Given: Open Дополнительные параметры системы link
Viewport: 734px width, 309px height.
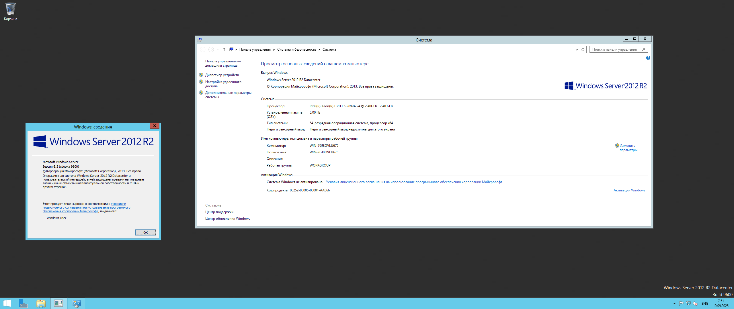Looking at the screenshot, I should [x=228, y=95].
